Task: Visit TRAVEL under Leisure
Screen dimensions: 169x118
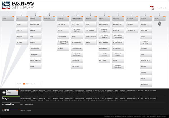Action: pyautogui.click(x=91, y=42)
